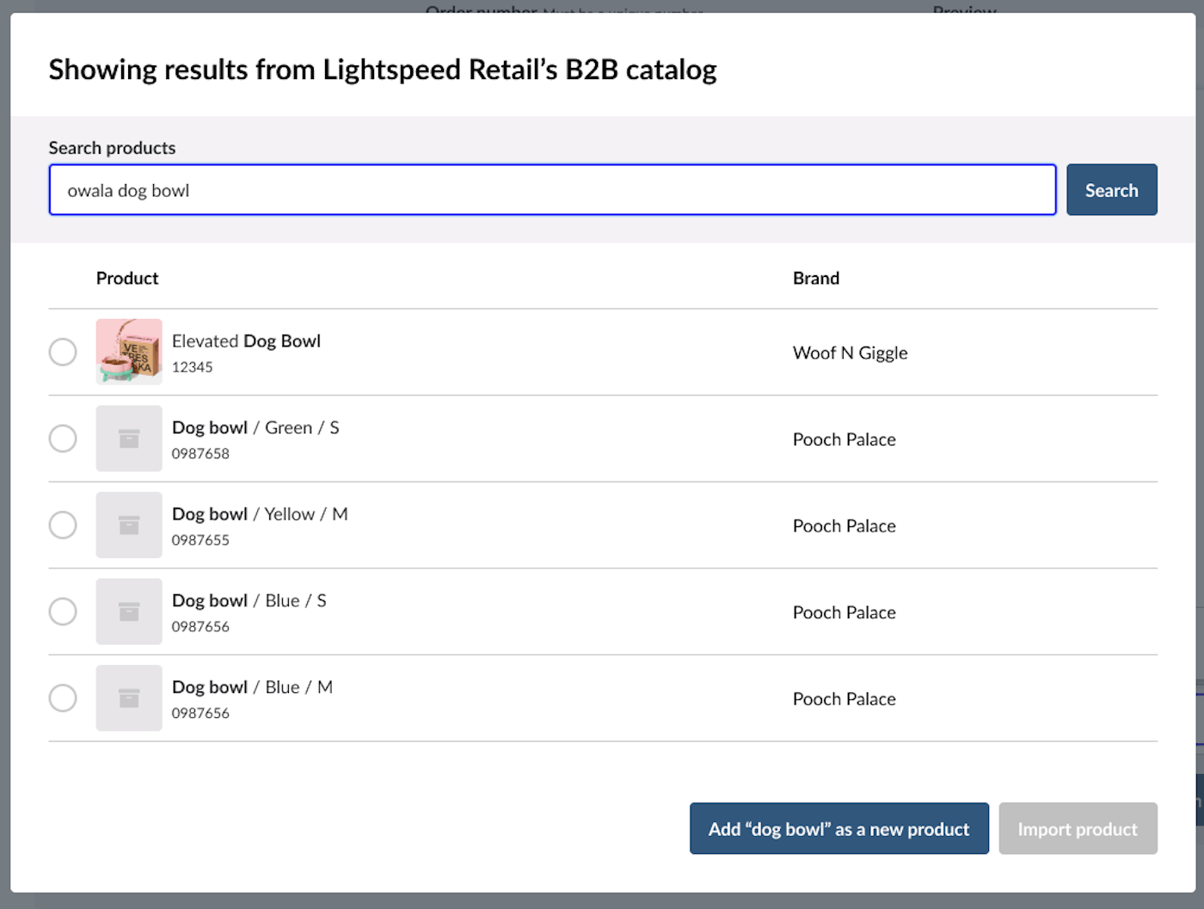Select the Elevated Dog Bowl radio button
Image resolution: width=1204 pixels, height=909 pixels.
pos(63,352)
